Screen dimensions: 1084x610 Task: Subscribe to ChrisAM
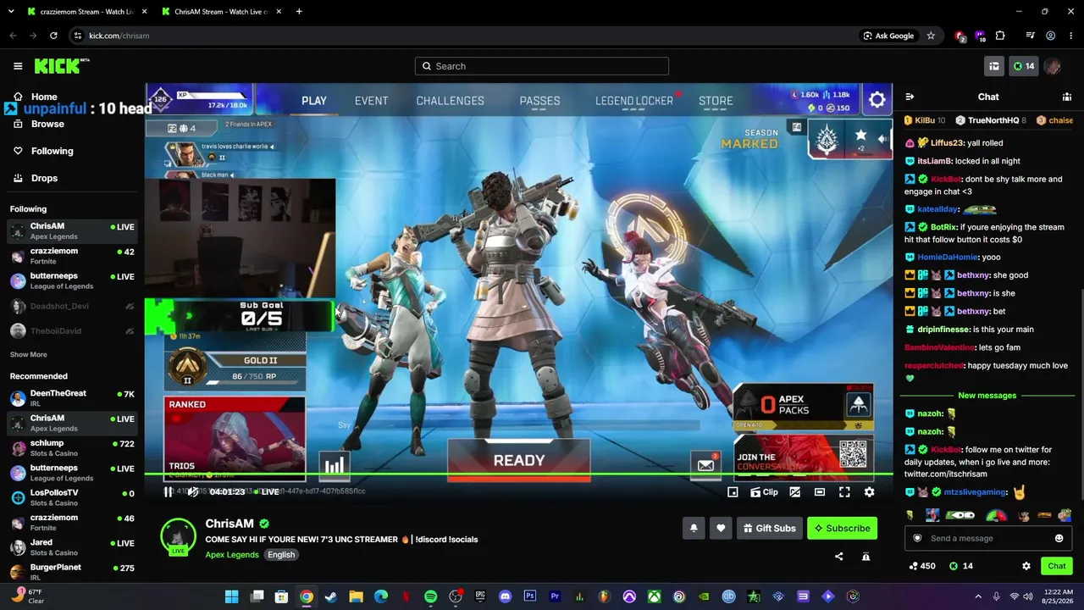pyautogui.click(x=842, y=528)
